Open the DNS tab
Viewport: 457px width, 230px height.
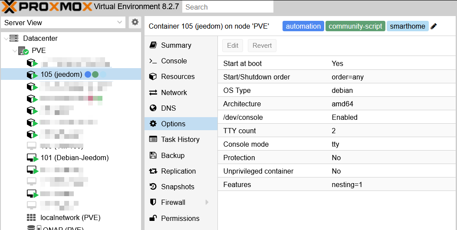coord(181,108)
